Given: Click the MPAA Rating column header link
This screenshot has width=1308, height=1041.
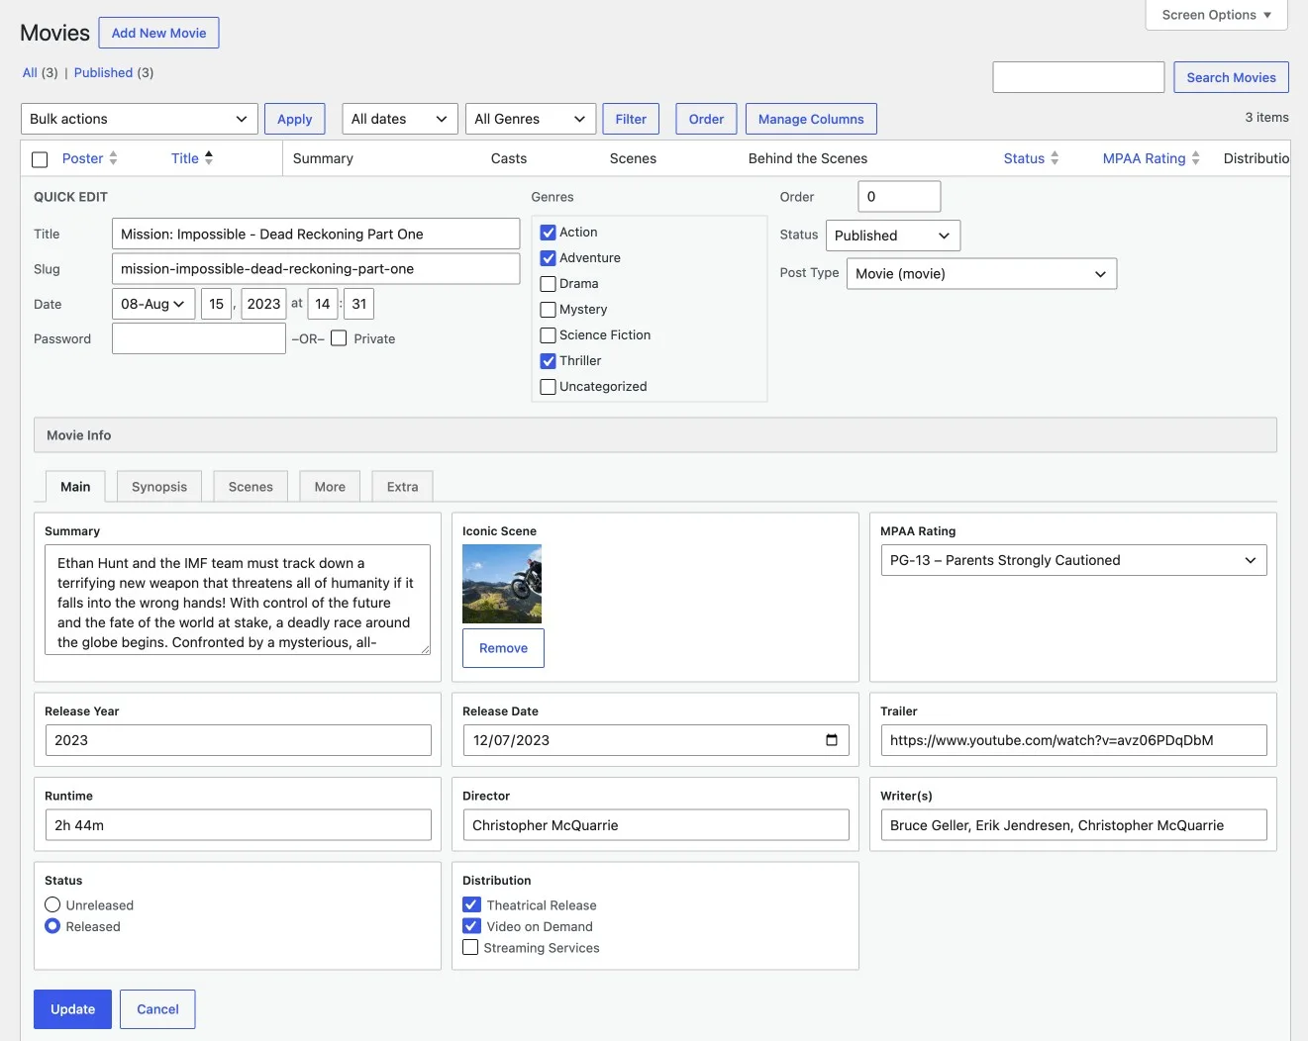Looking at the screenshot, I should [1144, 158].
